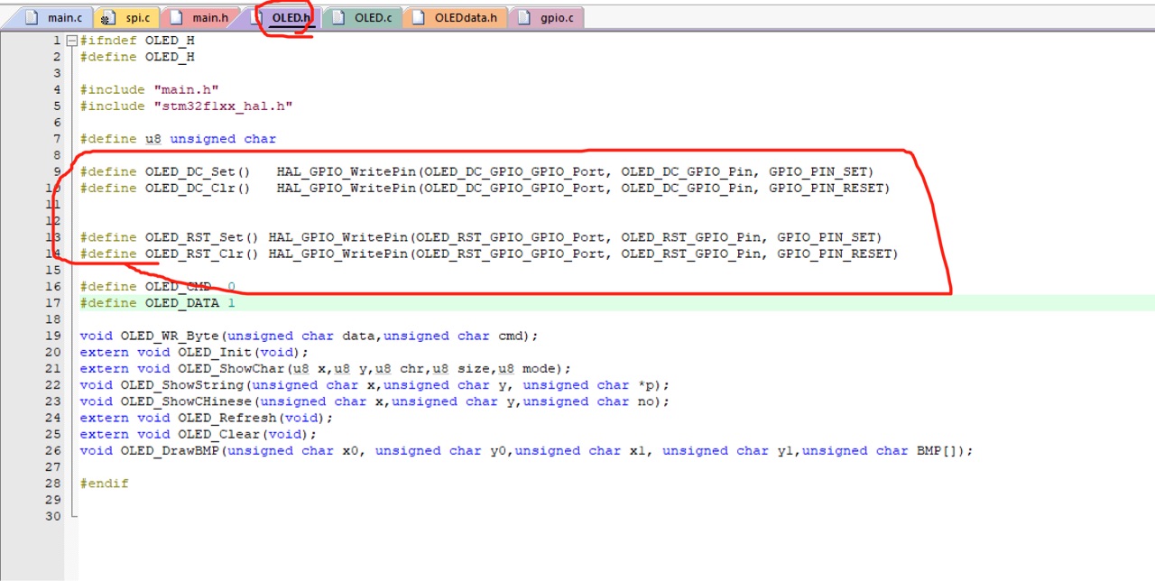The image size is (1155, 581).
Task: Click the '#define OLED_CMD 0' line
Action: pyautogui.click(x=157, y=287)
